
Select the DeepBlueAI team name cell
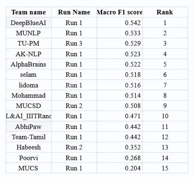pos(28,23)
